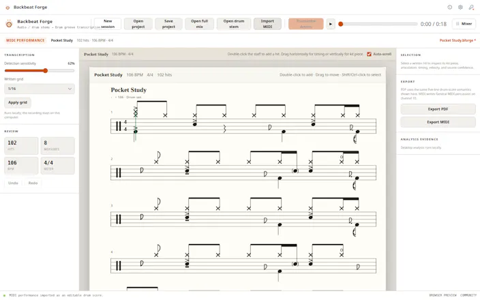Open the info icon in title bar

(450, 7)
